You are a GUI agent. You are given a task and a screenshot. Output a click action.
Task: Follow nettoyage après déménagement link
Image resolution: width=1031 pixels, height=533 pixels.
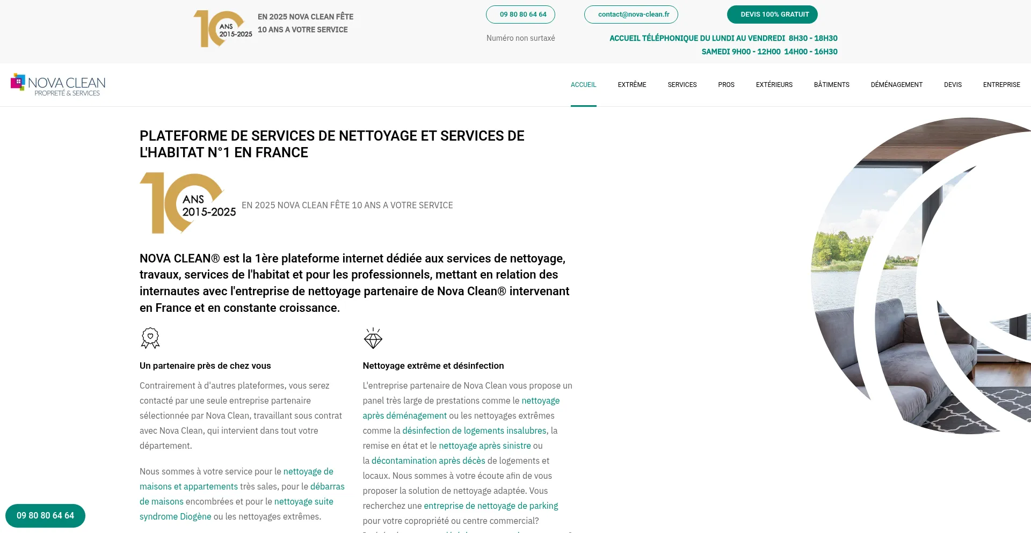click(x=405, y=415)
